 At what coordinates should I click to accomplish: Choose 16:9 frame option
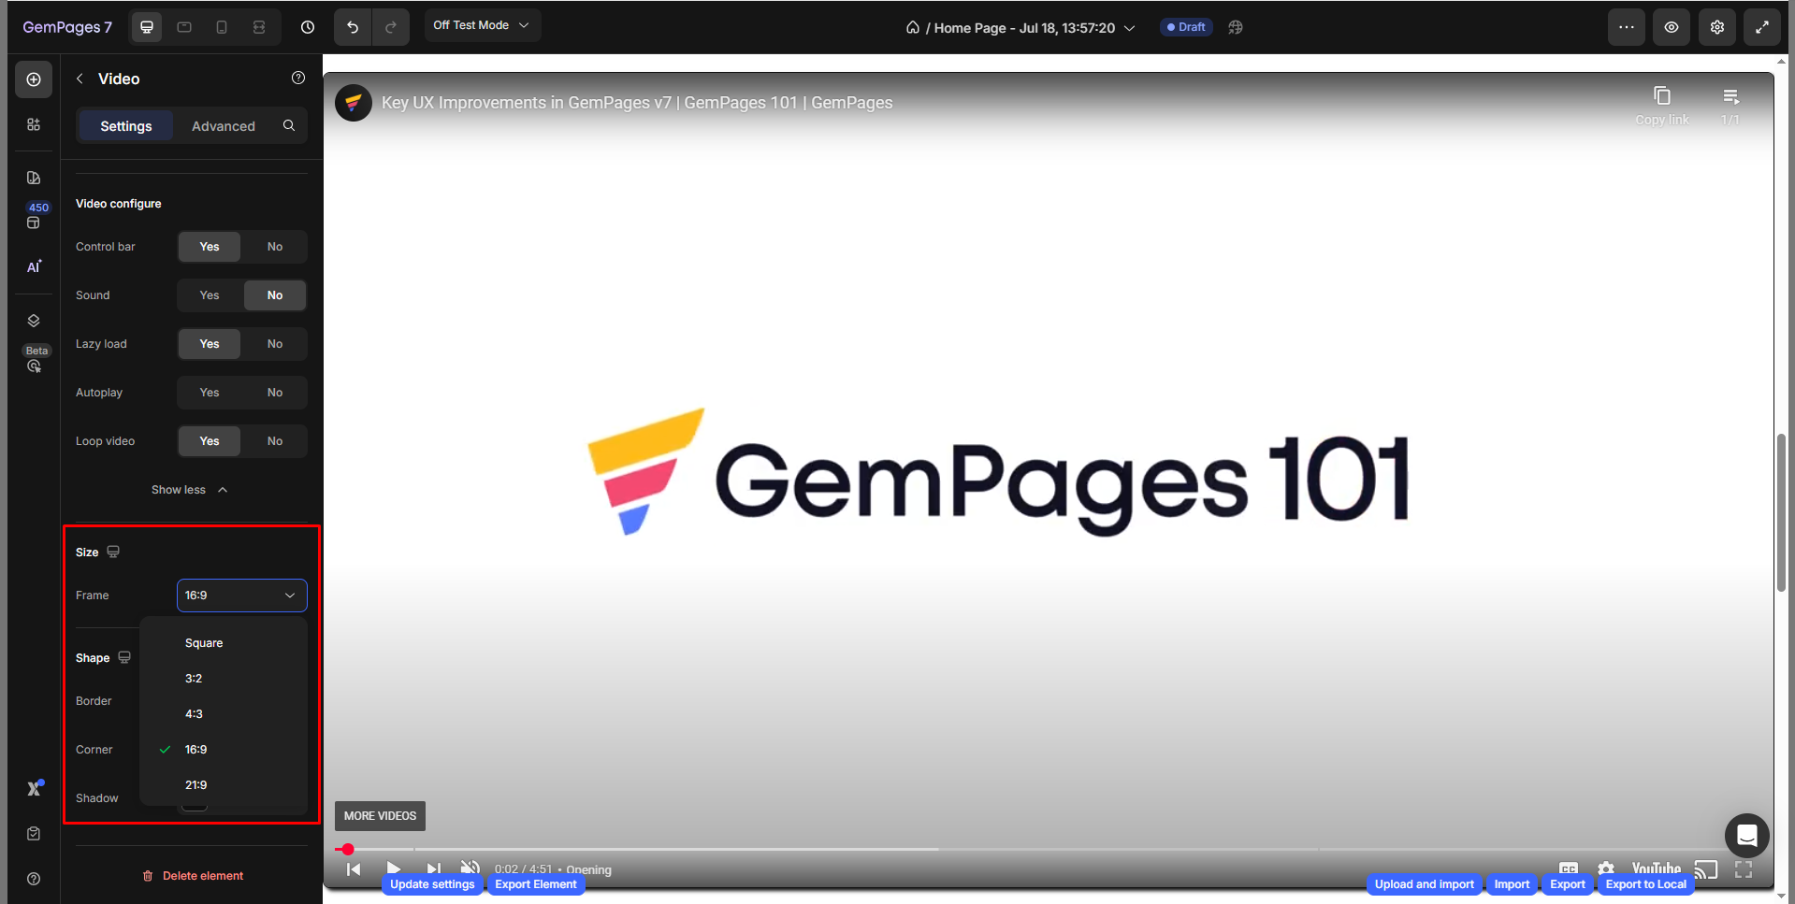[x=224, y=750]
